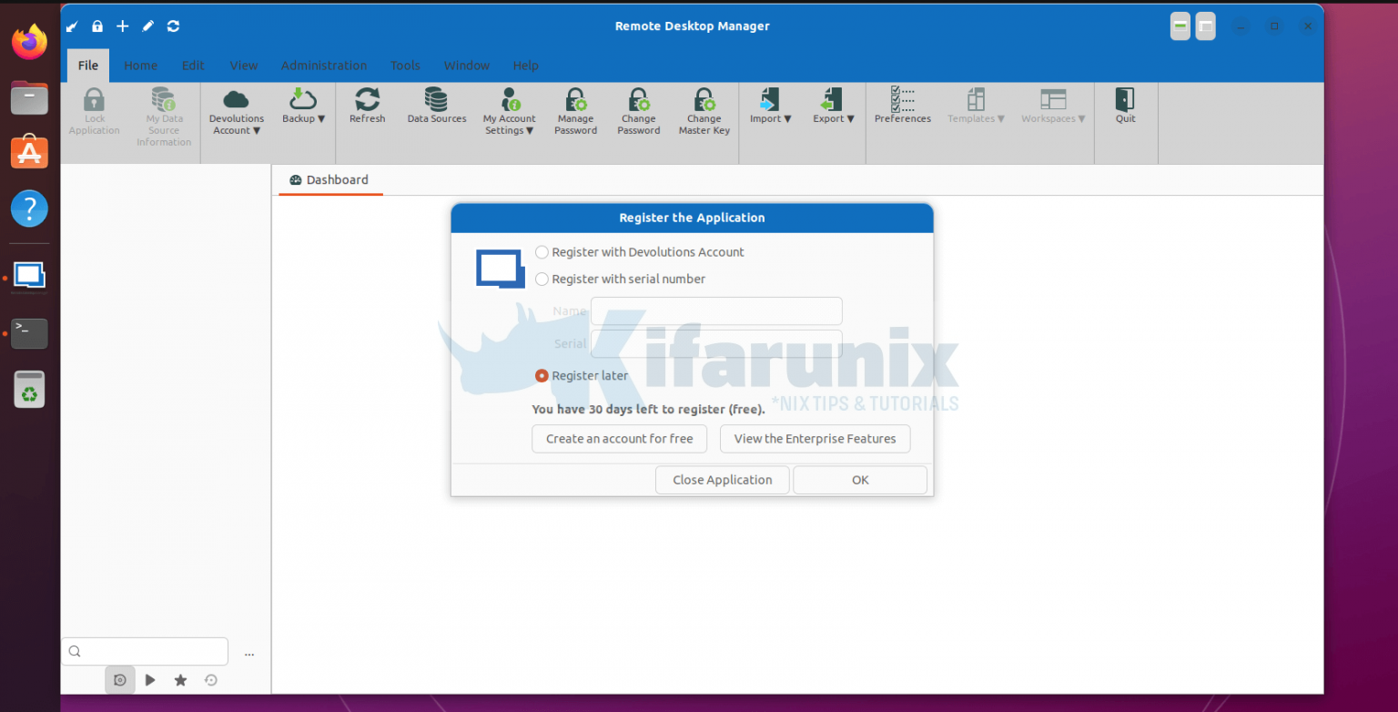Select the opened sessions play icon

[150, 680]
